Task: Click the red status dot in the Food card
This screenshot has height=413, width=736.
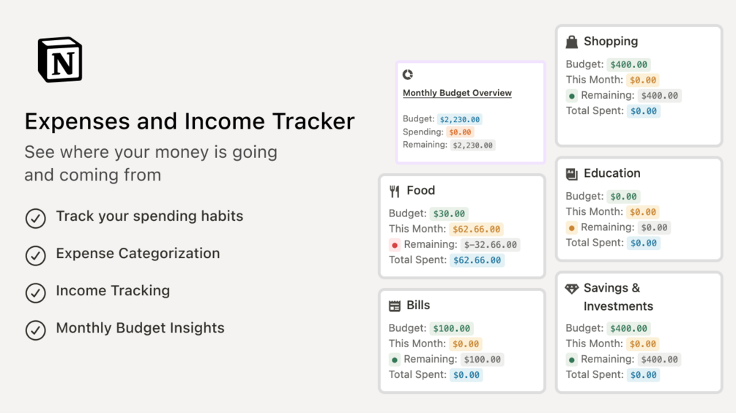Action: pyautogui.click(x=395, y=245)
